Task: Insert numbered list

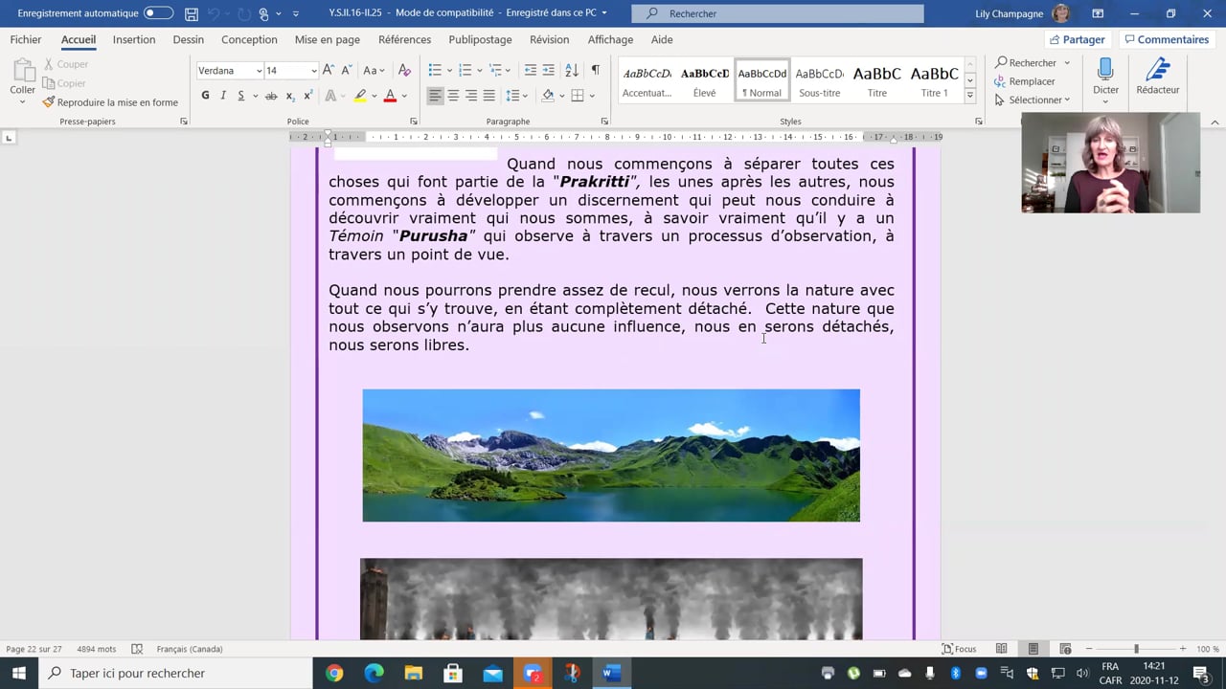Action: coord(465,70)
